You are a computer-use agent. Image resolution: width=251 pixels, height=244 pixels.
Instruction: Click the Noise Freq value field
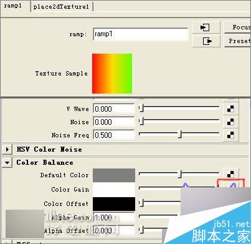click(114, 135)
